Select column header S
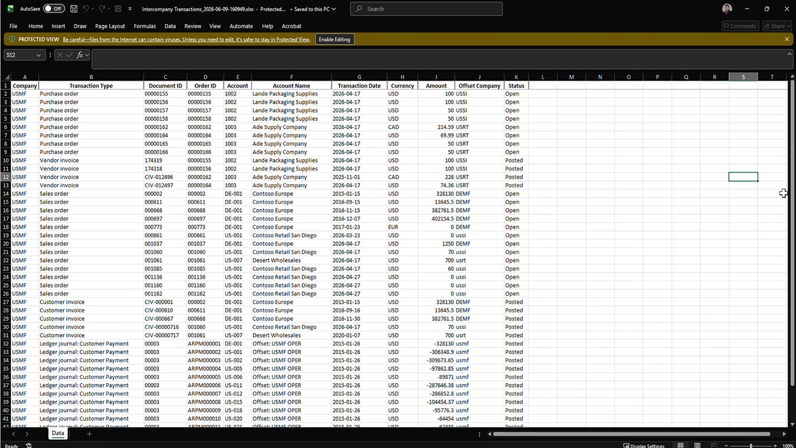 [743, 77]
